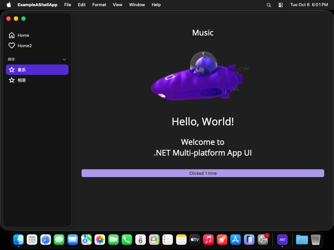This screenshot has height=250, width=334.
Task: Open Photos from the Dock
Action: [x=100, y=240]
